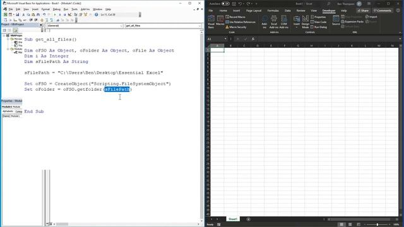Open the VBA editor Insert menu
Screen dimensions: 404x227
tap(35, 9)
